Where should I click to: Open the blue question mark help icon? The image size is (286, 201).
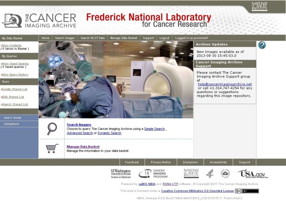tap(262, 45)
